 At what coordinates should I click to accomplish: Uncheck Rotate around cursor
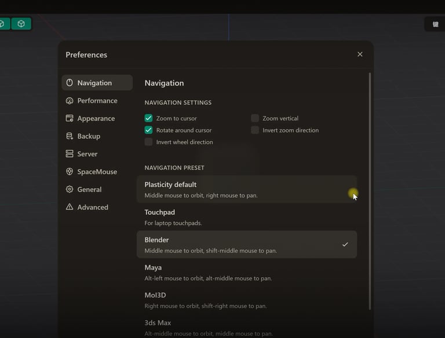pos(148,130)
